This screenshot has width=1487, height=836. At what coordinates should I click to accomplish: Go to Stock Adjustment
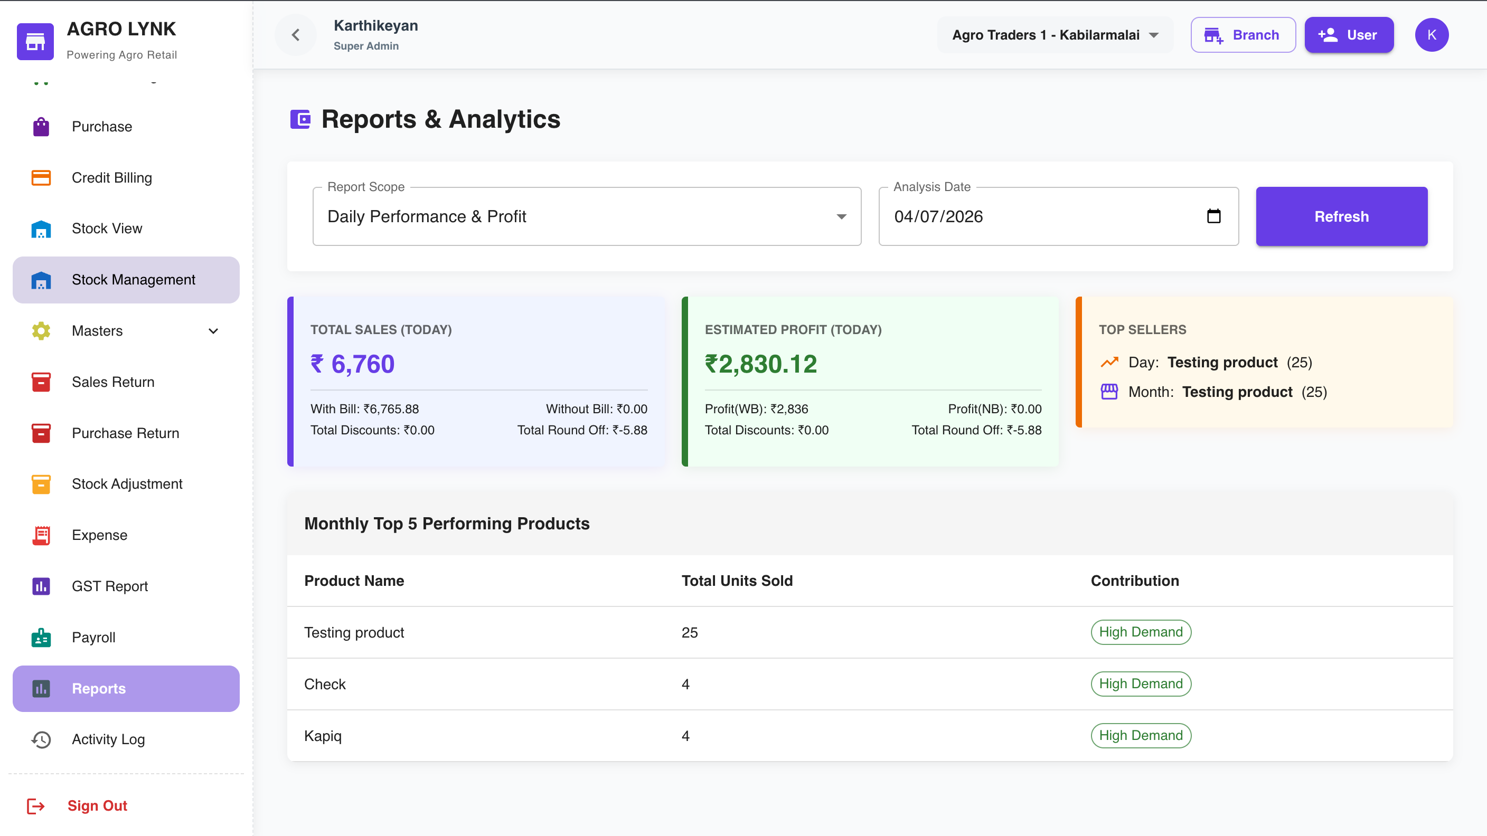coord(126,484)
